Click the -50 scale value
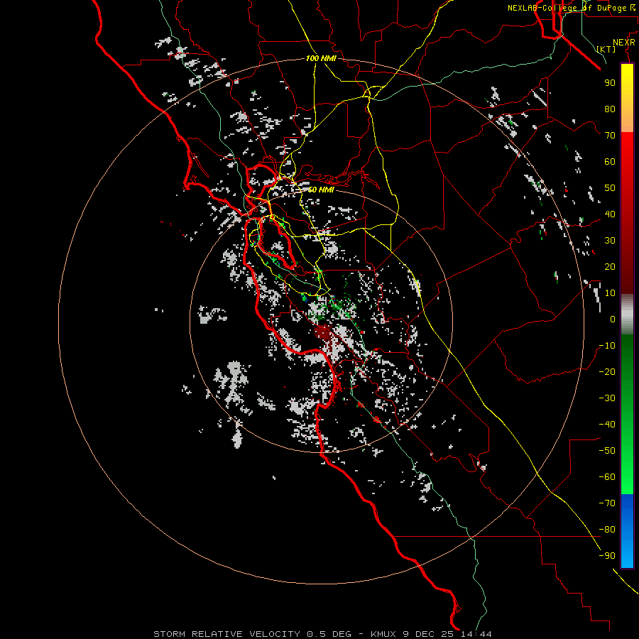Viewport: 639px width, 639px height. point(607,451)
